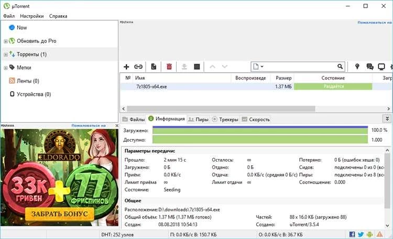The image size is (393, 239).
Task: Open the Настройки menu
Action: click(x=32, y=16)
